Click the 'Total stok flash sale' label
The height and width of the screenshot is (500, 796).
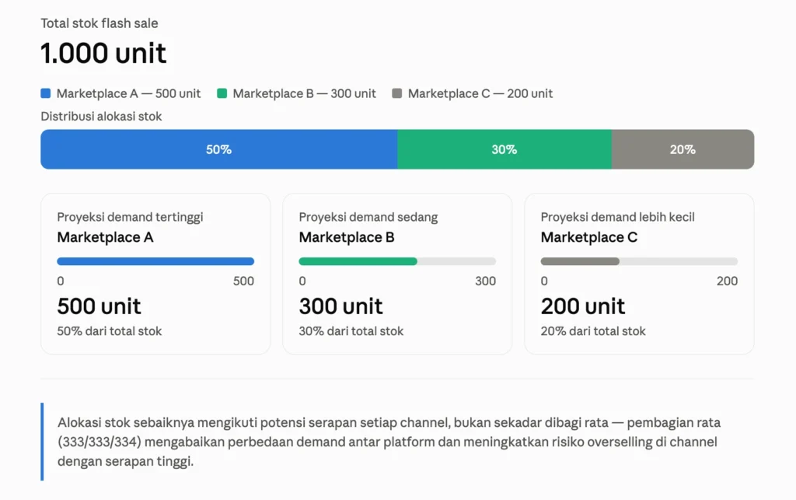pos(99,23)
